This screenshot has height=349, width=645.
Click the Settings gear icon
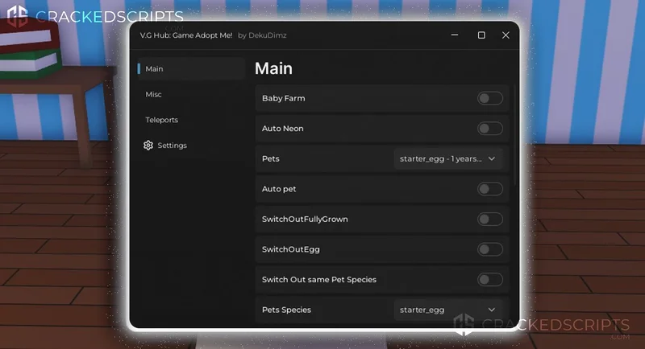coord(148,146)
